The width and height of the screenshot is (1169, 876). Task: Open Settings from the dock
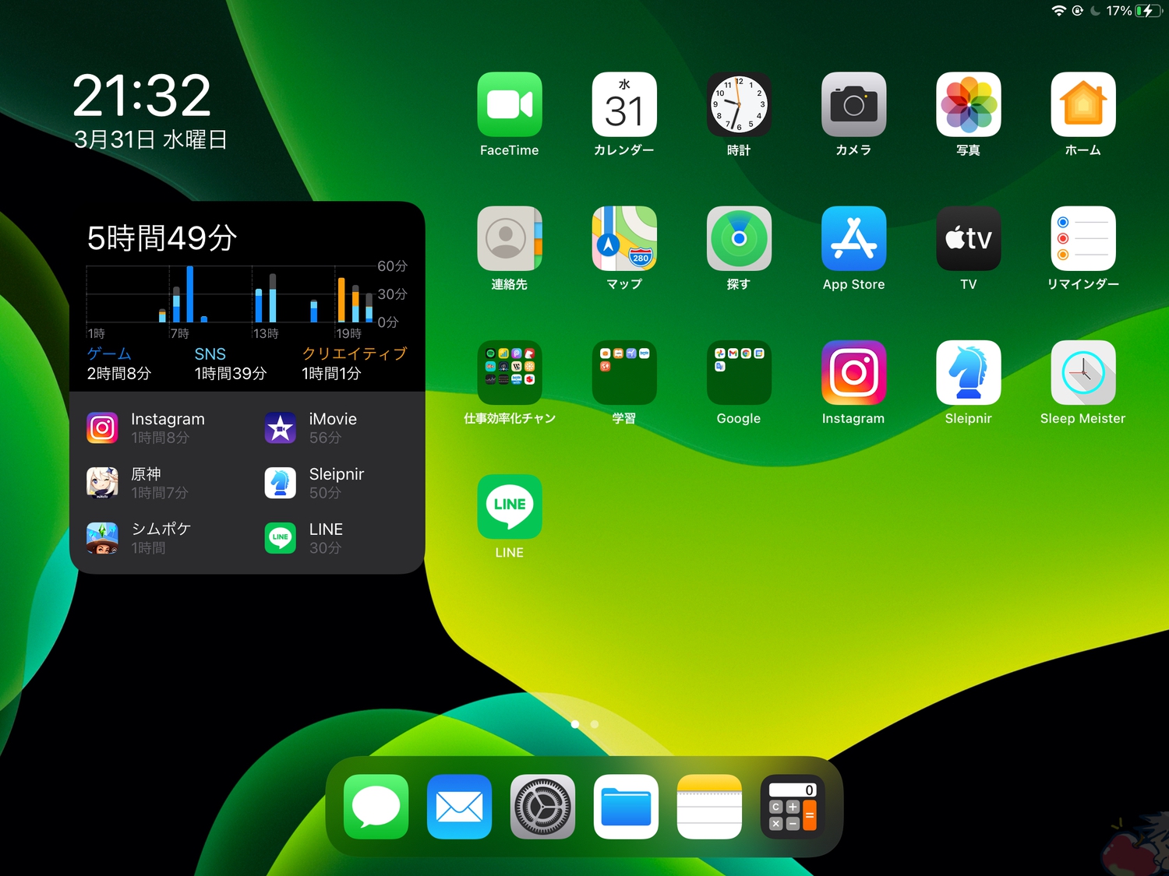click(x=542, y=807)
